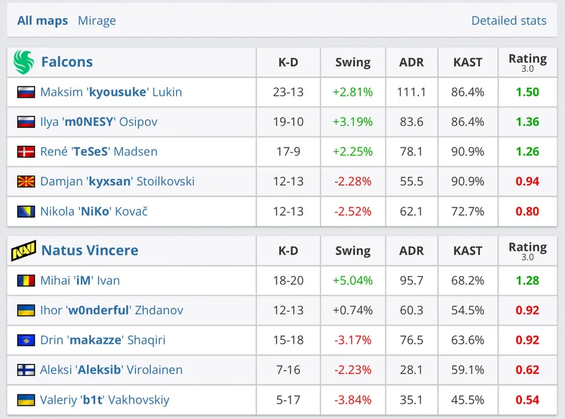Click the Falcons Rating 3.0 header

click(x=527, y=63)
